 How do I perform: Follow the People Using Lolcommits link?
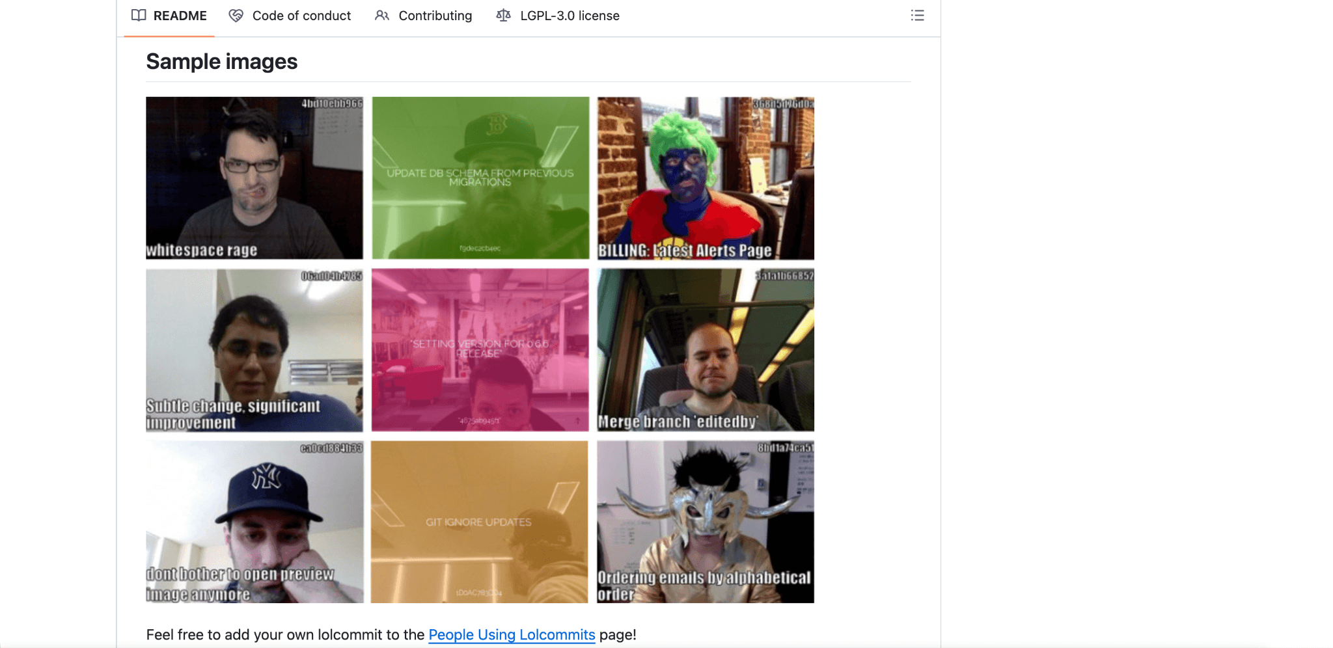(x=512, y=634)
